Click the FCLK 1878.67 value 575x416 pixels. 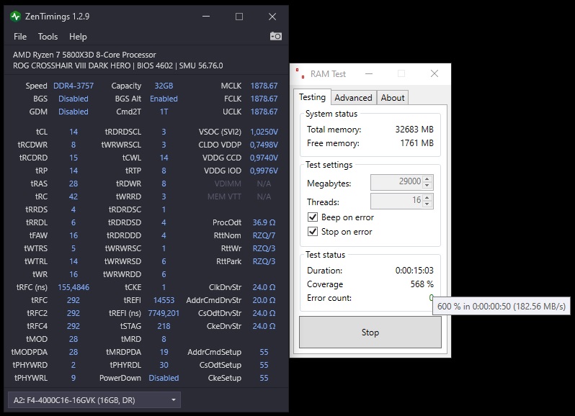(x=264, y=99)
